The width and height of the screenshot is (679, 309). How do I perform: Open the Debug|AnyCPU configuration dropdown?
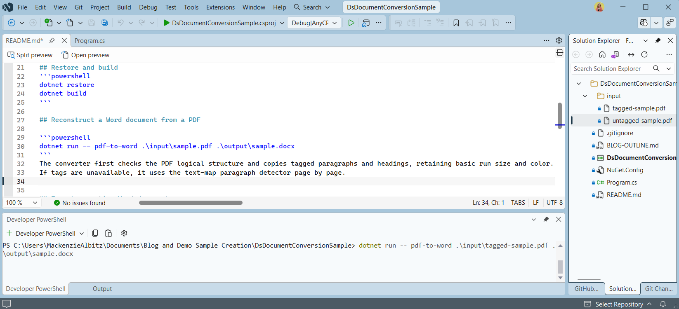click(x=314, y=23)
